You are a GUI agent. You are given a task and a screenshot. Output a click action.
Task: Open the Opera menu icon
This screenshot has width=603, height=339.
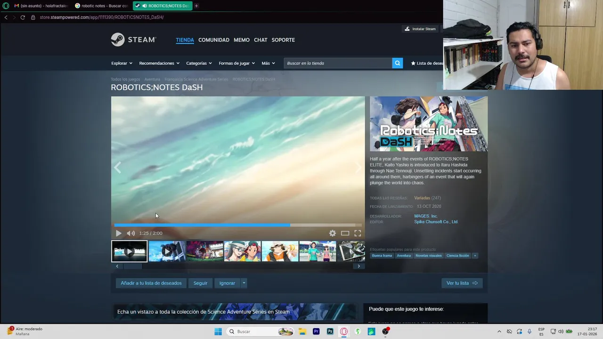pos(6,6)
